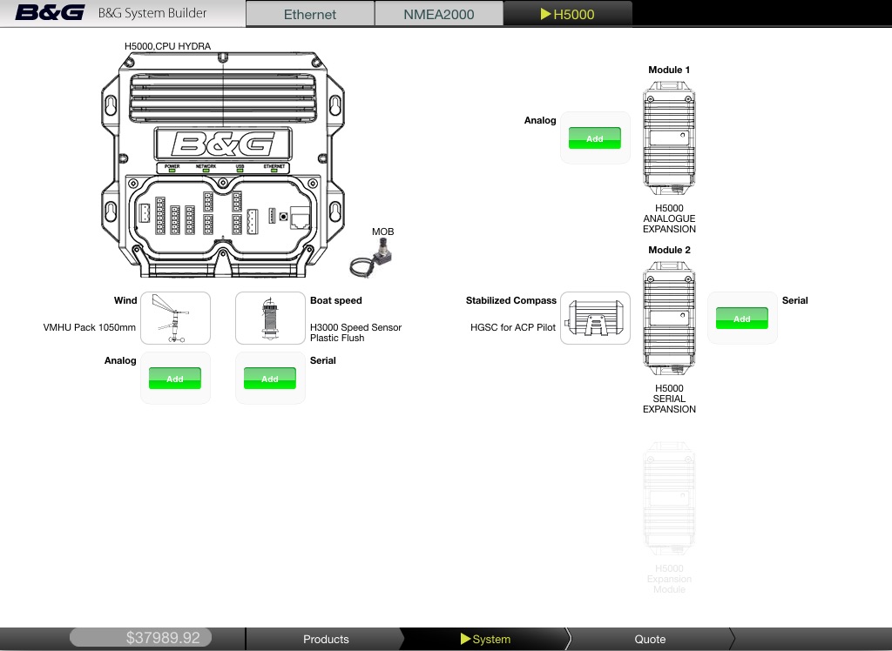Click the 'H5000 ANALOGUE EXPANSION' caption
The image size is (892, 651).
click(x=669, y=218)
